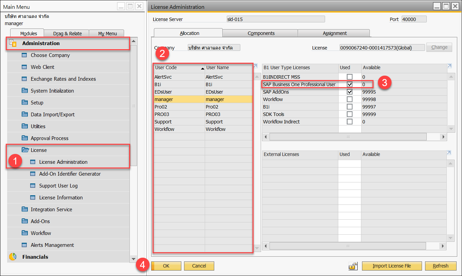The image size is (462, 276).
Task: Click the folder icon beside Approval Process
Action: tap(24, 138)
